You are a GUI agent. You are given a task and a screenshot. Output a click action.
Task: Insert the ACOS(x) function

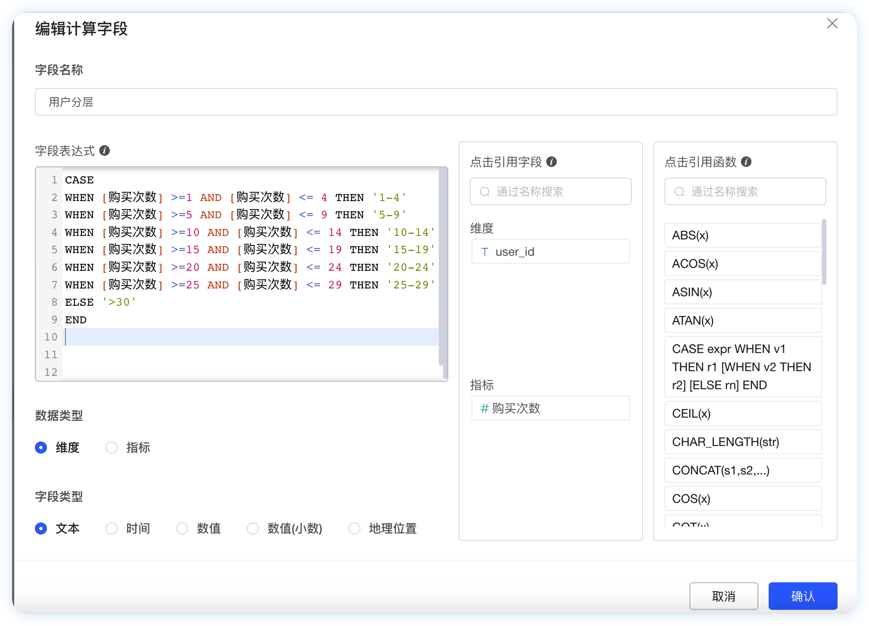(743, 263)
